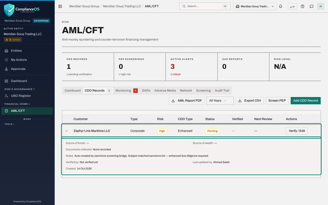Click the Created 14 Oct 2026 text

[79, 169]
